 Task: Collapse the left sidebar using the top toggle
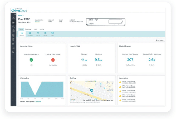15,14
